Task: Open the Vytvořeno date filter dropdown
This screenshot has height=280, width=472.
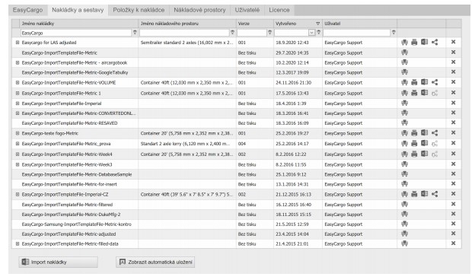Action: pos(312,33)
